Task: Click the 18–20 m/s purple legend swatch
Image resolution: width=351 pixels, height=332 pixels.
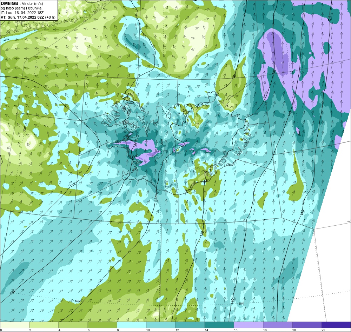Action: click(278, 325)
